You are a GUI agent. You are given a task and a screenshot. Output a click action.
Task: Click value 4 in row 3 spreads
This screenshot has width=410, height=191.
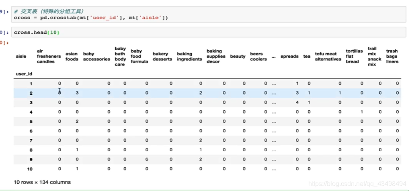click(x=297, y=103)
